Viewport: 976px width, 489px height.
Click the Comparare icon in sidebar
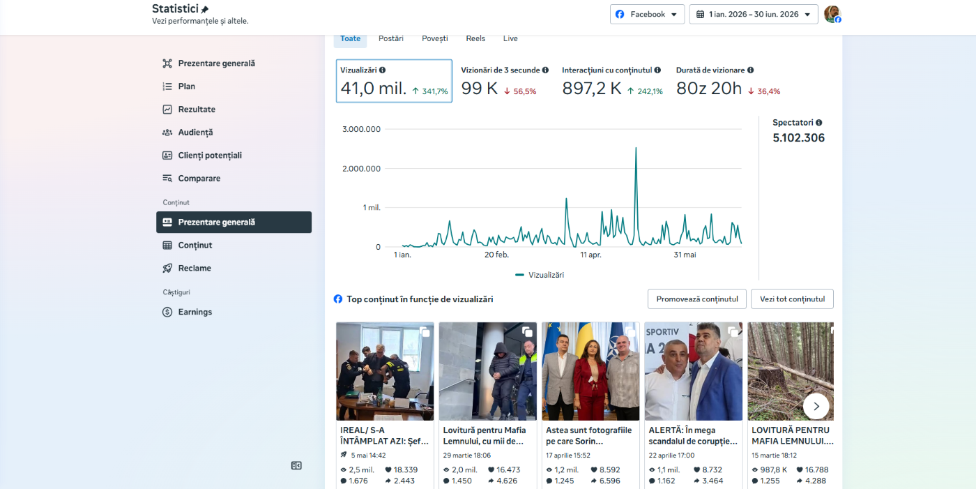[167, 179]
